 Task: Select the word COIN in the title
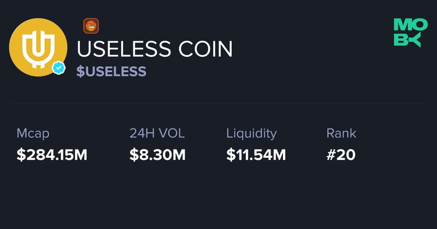(205, 49)
